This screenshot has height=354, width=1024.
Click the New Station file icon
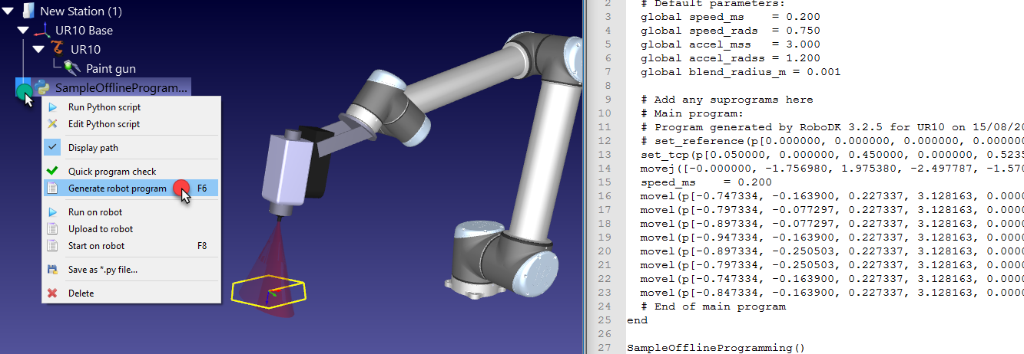tap(28, 11)
